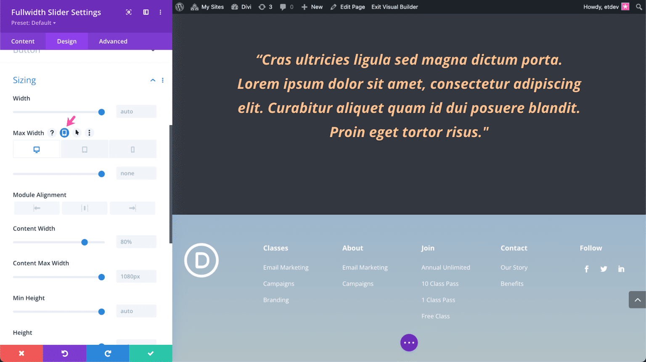The height and width of the screenshot is (362, 646).
Task: Switch to the Content tab
Action: coord(23,41)
